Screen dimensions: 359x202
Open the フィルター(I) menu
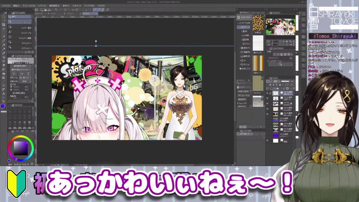pyautogui.click(x=76, y=6)
